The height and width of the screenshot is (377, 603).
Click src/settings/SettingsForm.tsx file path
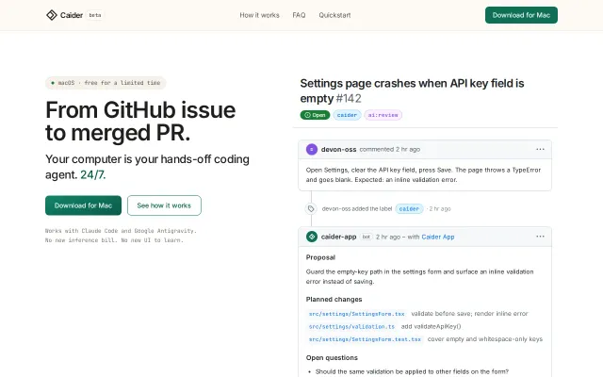[357, 314]
